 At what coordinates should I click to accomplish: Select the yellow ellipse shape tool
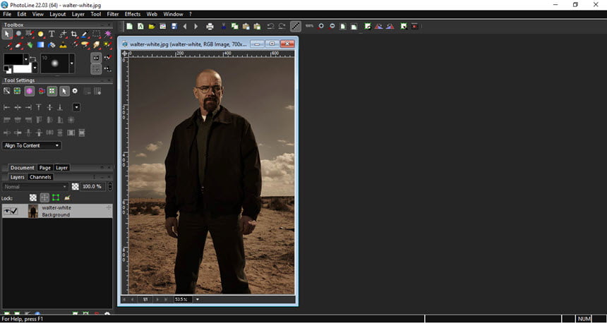click(x=41, y=34)
